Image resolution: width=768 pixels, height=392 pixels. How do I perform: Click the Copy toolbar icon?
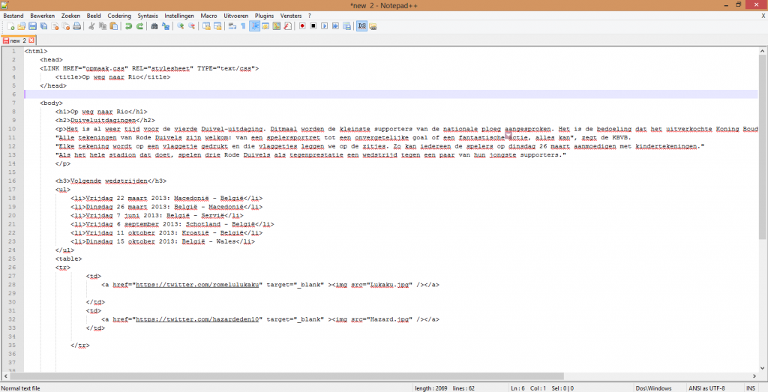click(102, 26)
